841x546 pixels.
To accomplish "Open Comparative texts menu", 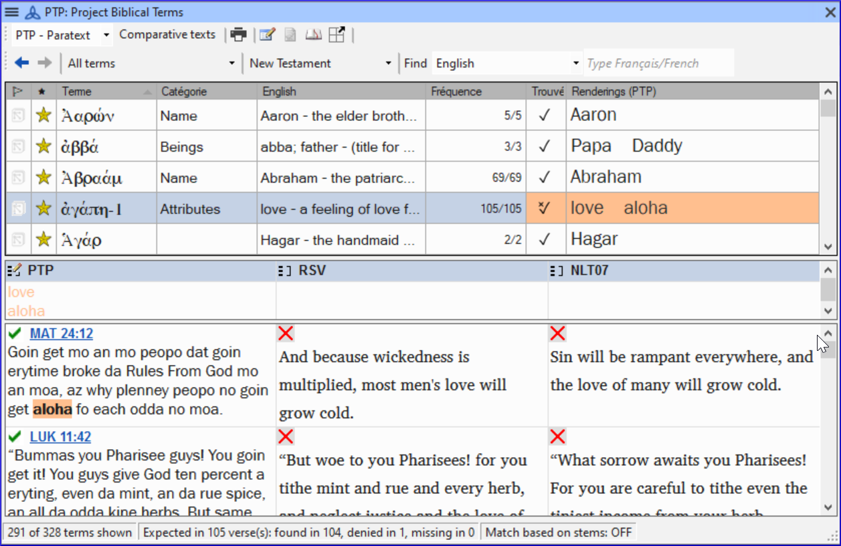I will tap(167, 35).
